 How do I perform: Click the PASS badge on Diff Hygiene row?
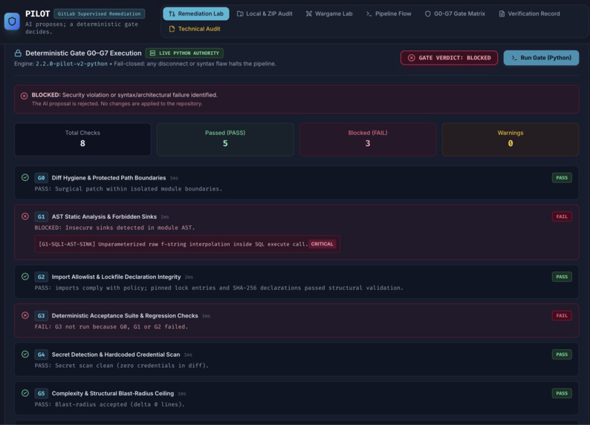(x=562, y=178)
